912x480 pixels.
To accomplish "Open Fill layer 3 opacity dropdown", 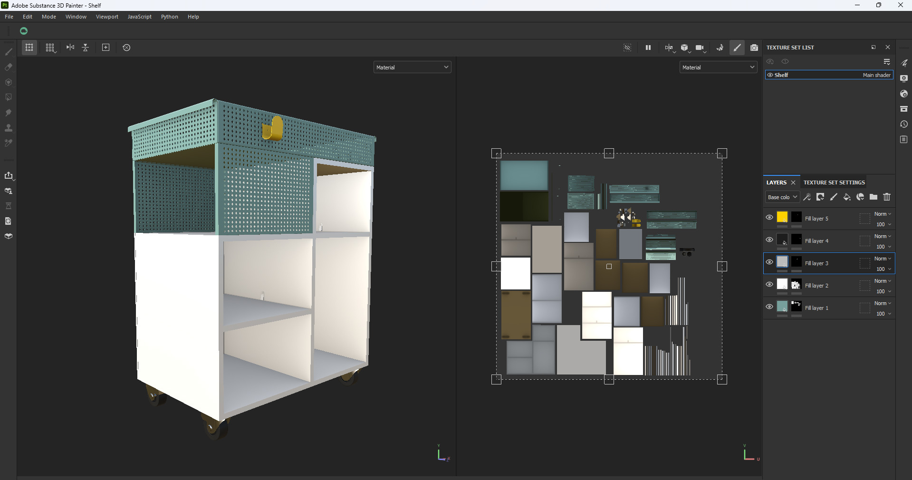I will click(x=883, y=269).
